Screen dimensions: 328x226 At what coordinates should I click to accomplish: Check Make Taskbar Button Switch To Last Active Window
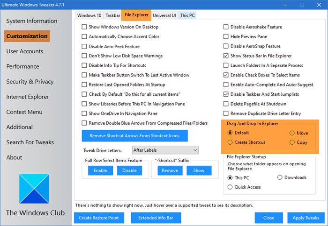pos(84,75)
